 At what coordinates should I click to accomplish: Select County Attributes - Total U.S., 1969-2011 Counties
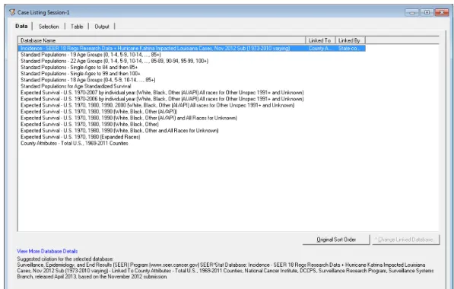pos(75,143)
